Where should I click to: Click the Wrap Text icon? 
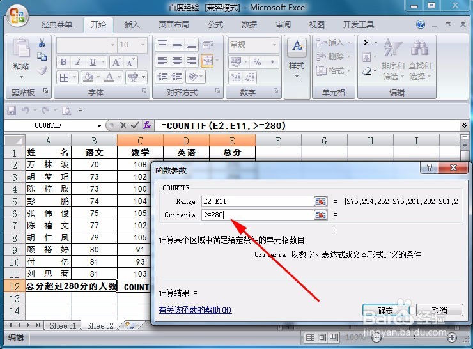208,45
